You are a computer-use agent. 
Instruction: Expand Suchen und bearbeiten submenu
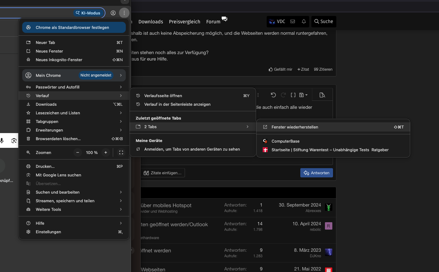tap(74, 192)
